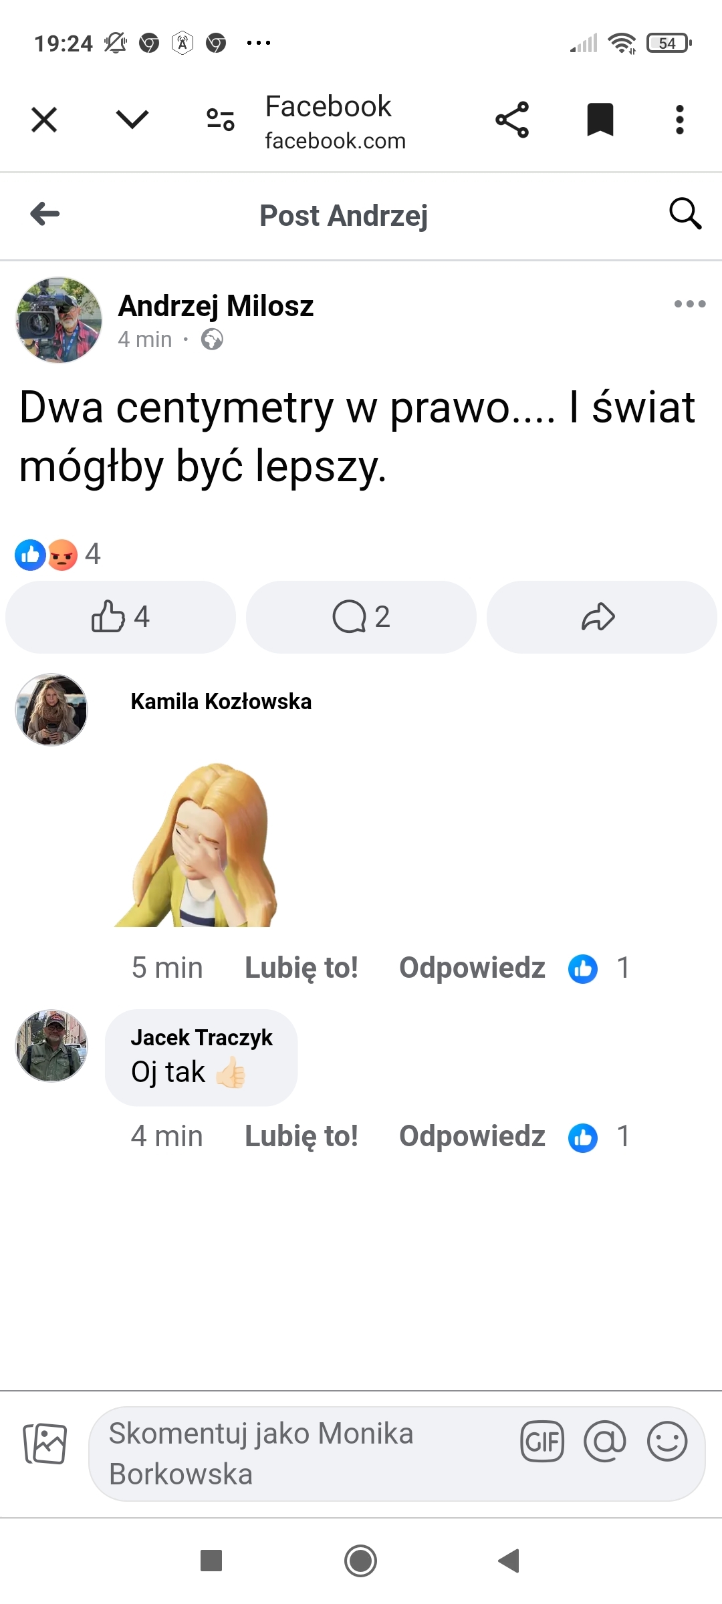722x1604 pixels.
Task: Reply to Jacek Traczyk's comment with Odpowiedz
Action: tap(472, 1136)
